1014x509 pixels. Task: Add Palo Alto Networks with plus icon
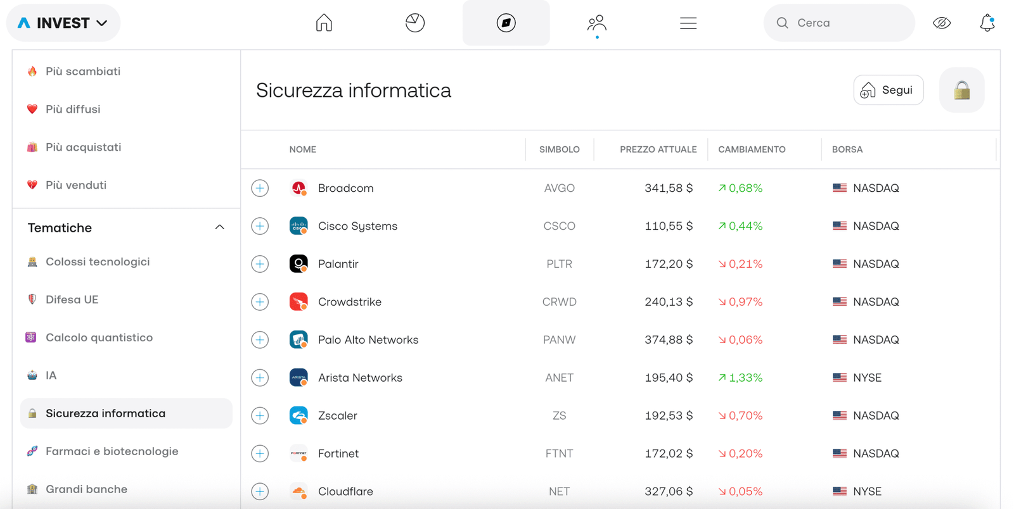(260, 340)
